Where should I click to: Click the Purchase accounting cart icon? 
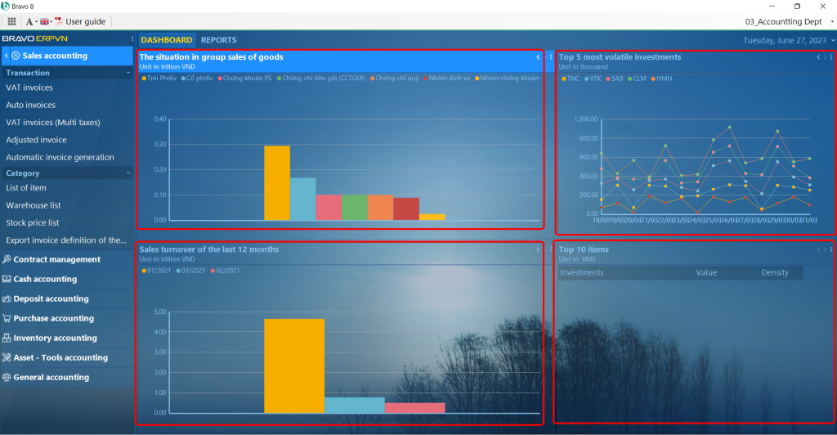[x=7, y=319]
